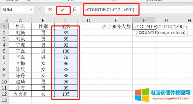Select column A header
193x104 pixels.
(20, 20)
